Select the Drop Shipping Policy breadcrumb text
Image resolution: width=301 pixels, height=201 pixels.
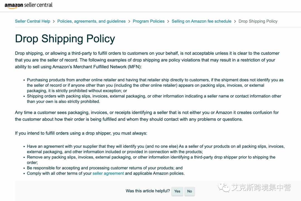258,21
